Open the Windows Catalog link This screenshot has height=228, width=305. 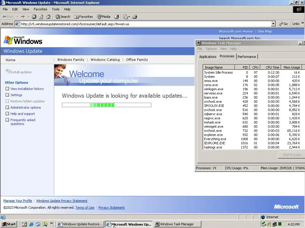(x=105, y=60)
